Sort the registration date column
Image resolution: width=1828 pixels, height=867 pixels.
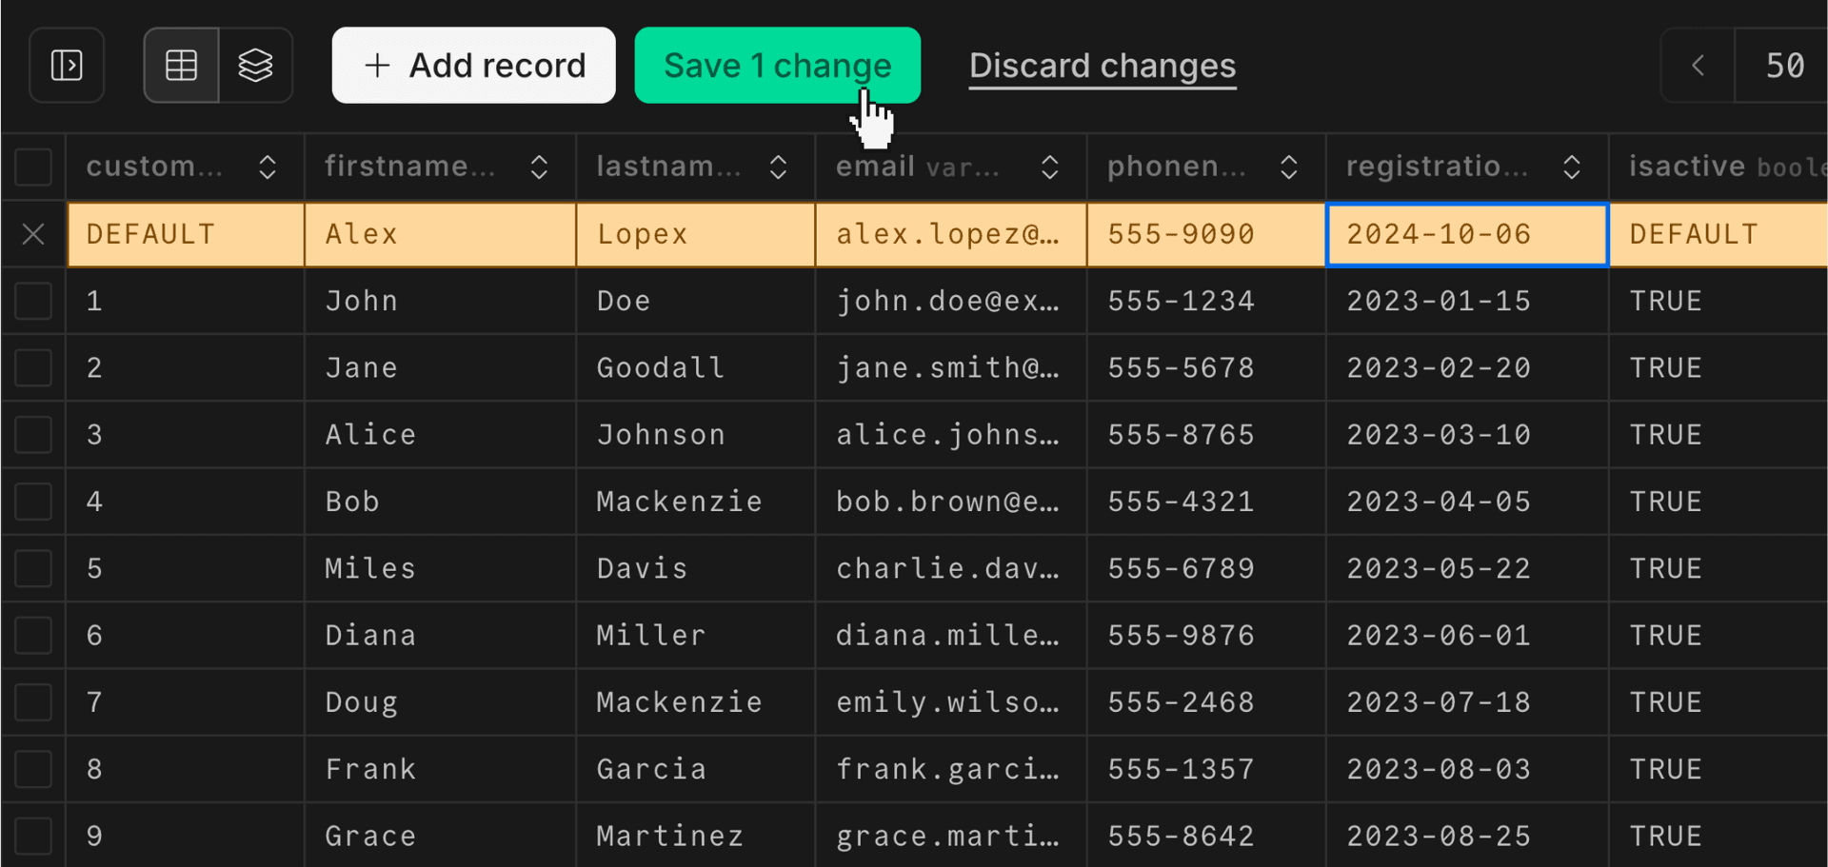point(1571,167)
